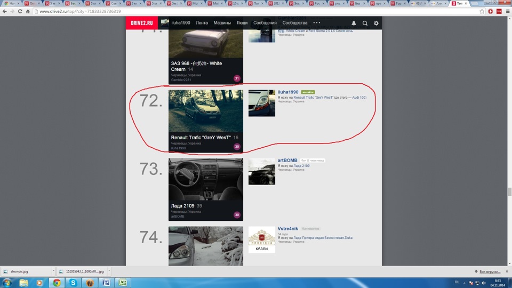The image size is (512, 288).
Task: Click volume icon in system tray
Action: pos(484,283)
